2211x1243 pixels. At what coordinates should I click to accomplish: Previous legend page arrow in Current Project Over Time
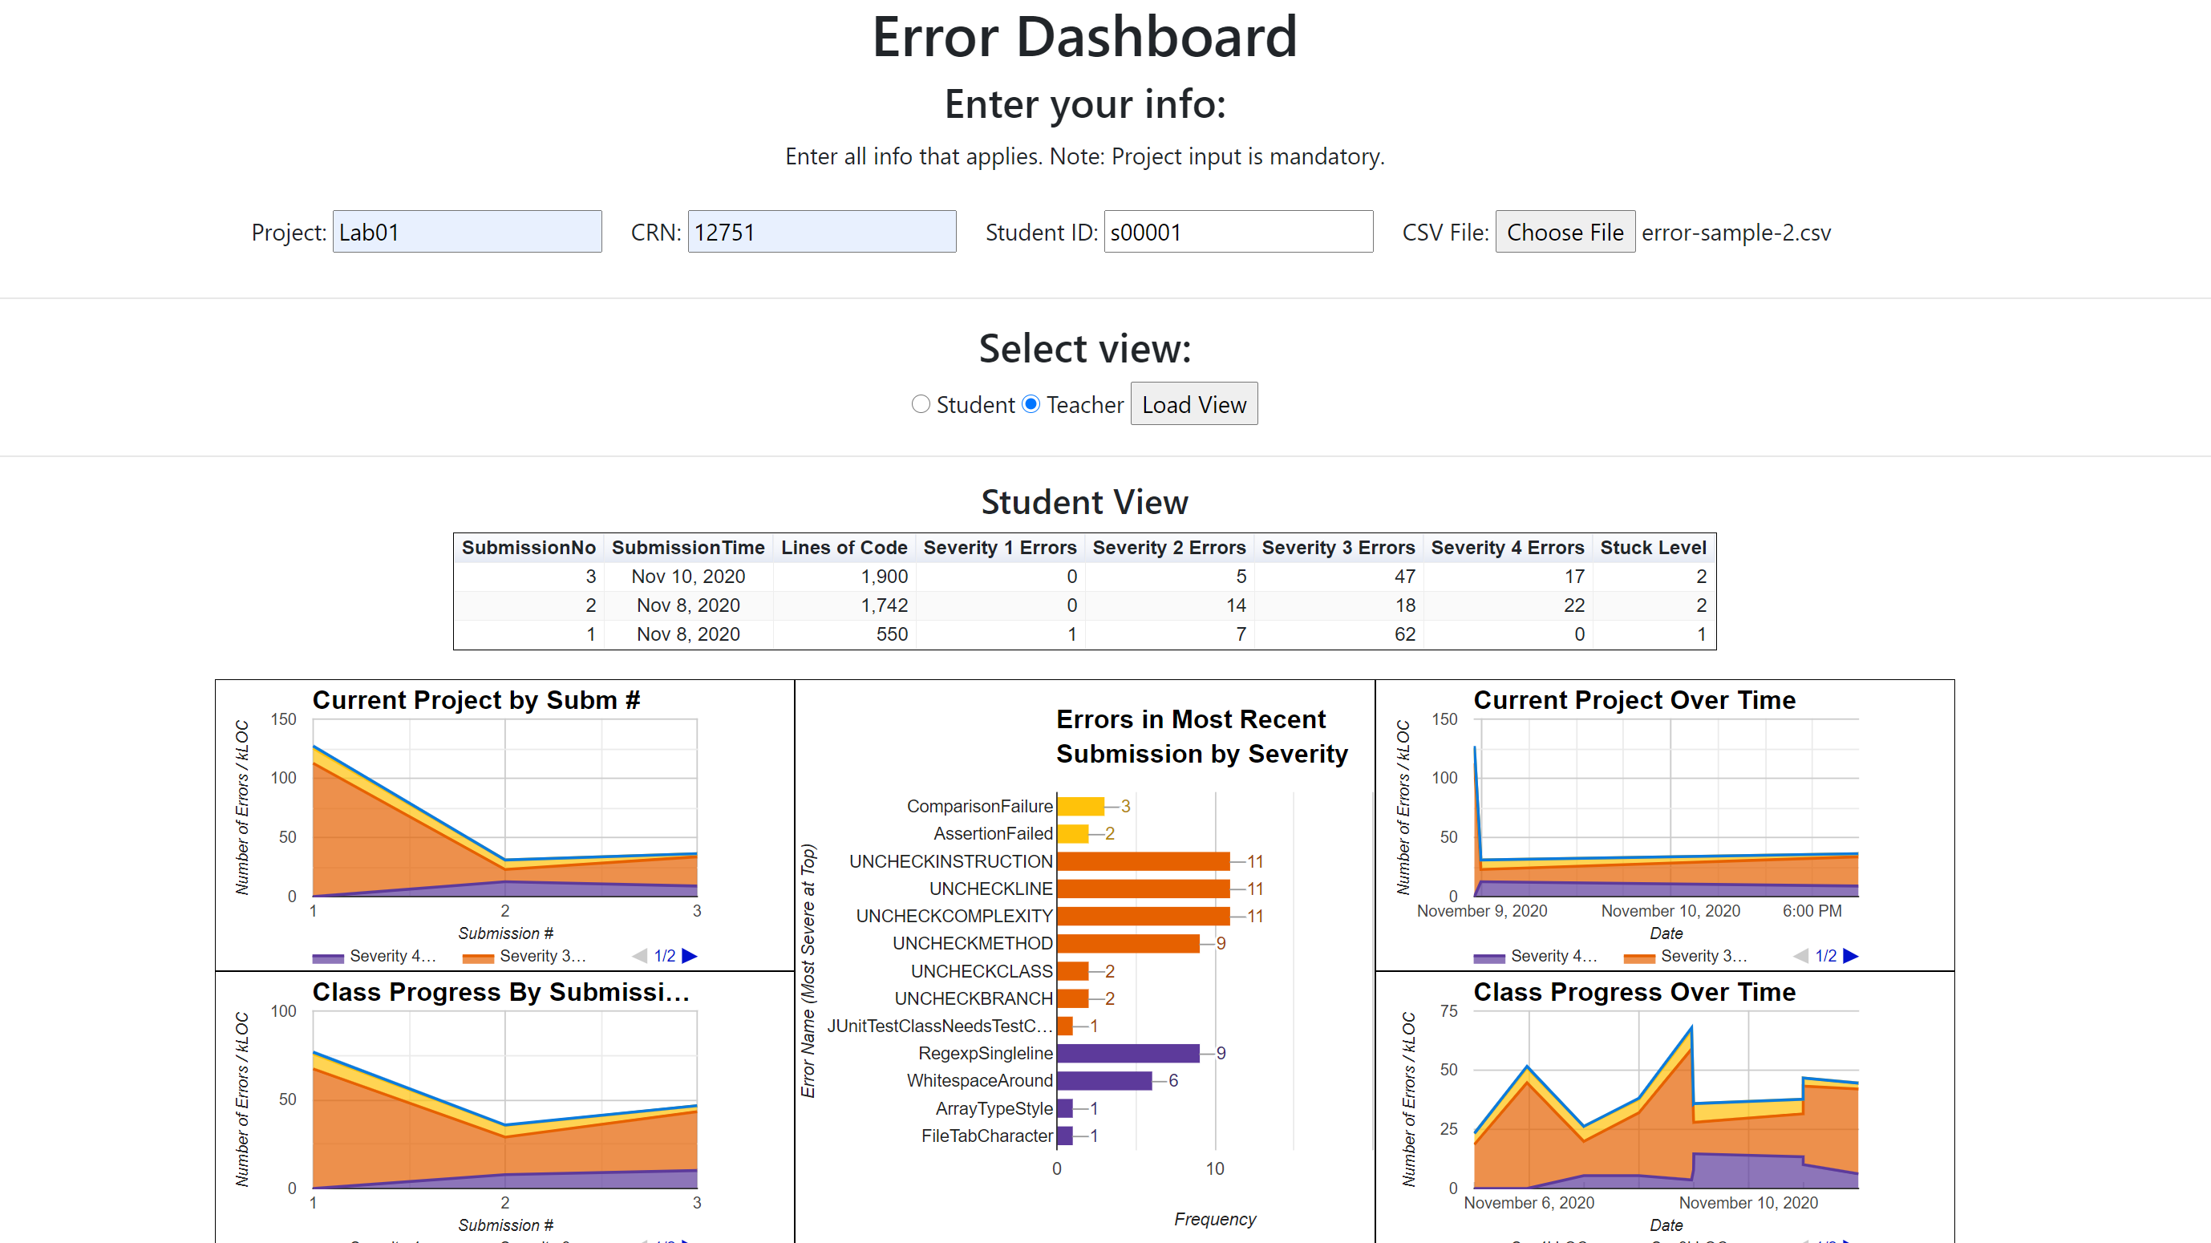coord(1800,955)
